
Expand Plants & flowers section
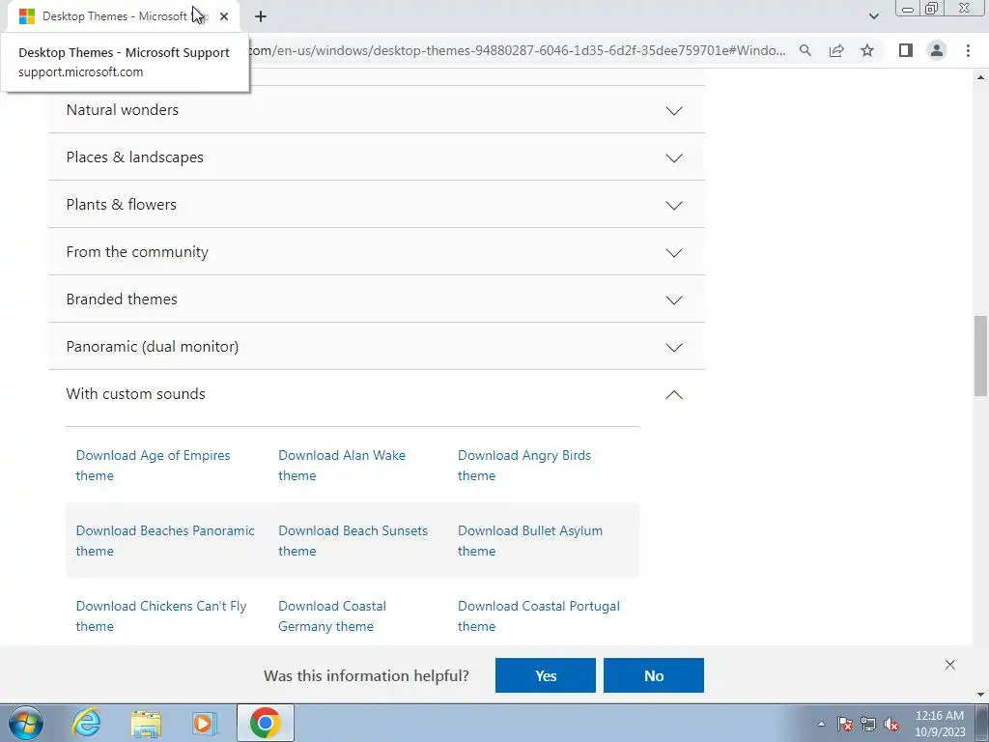[x=377, y=205]
